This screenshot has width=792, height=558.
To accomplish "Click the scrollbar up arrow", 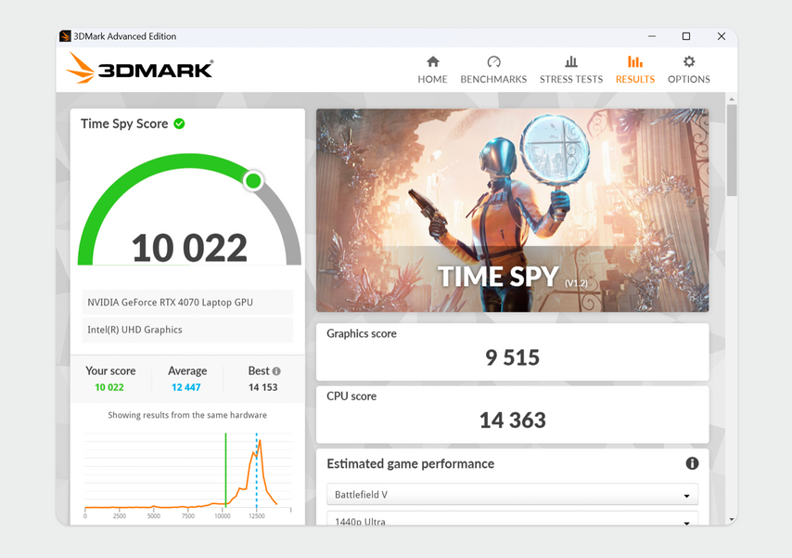I will [732, 98].
